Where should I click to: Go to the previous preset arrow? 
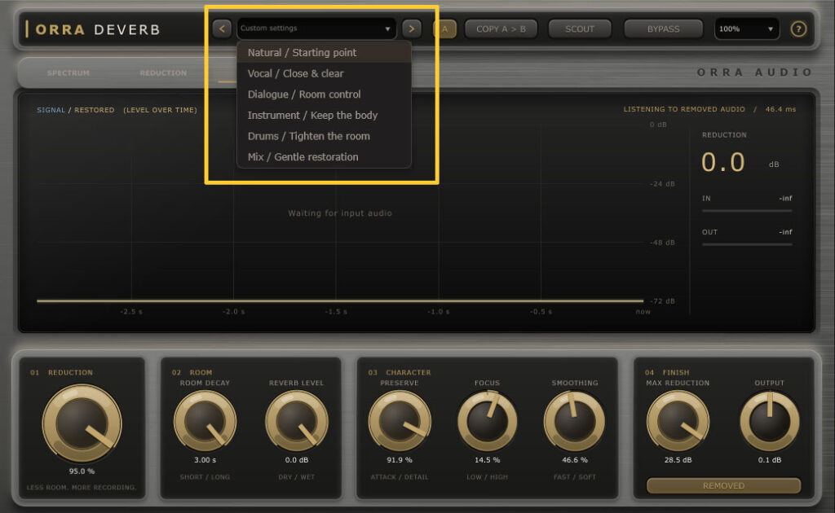coord(222,28)
